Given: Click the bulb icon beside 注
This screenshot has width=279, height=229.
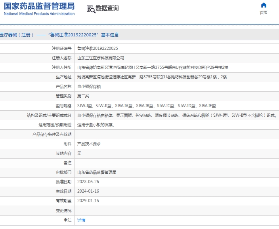Looking at the screenshot, I should click(65, 220).
